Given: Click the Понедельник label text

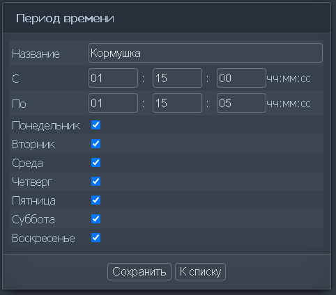Looking at the screenshot, I should [46, 126].
